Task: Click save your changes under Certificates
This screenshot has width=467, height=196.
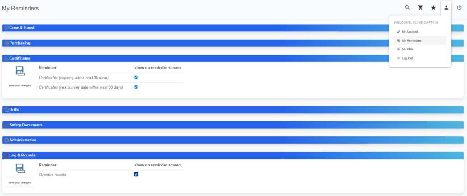Action: (20, 85)
